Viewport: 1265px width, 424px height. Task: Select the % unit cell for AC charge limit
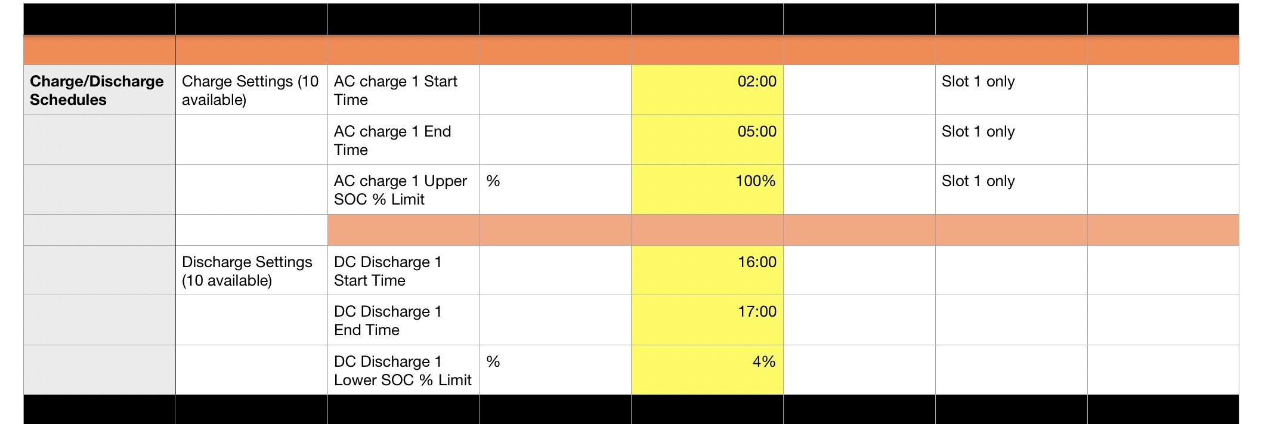pyautogui.click(x=555, y=190)
